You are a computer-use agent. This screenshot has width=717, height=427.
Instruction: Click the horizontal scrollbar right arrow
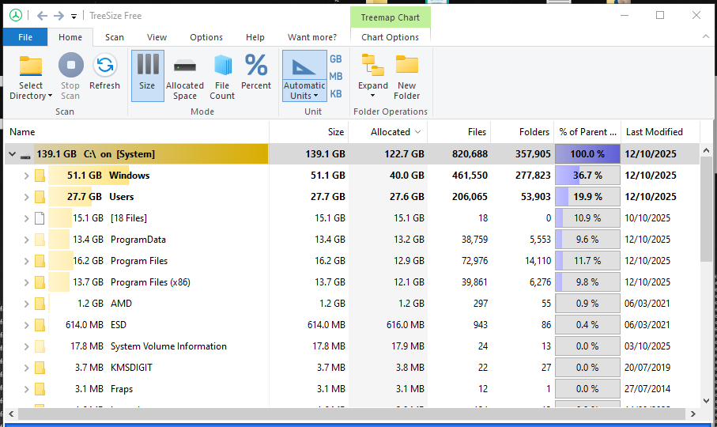(x=692, y=414)
